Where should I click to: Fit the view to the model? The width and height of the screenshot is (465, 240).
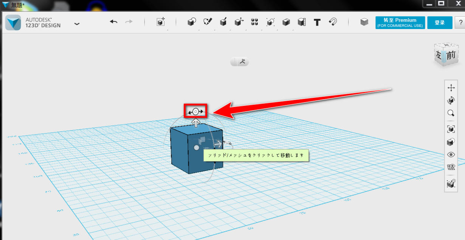(x=451, y=129)
